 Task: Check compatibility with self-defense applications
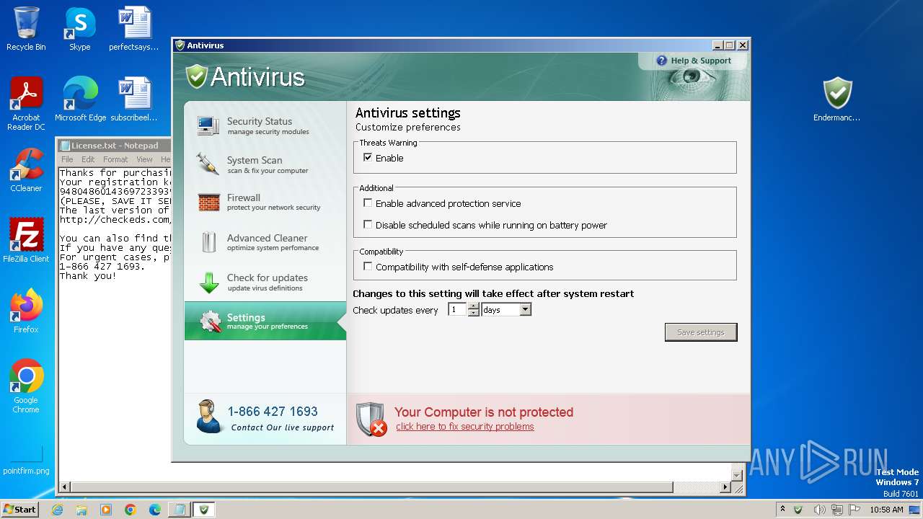point(368,266)
